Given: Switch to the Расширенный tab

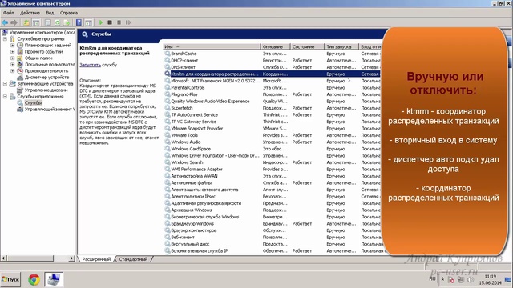Looking at the screenshot, I should click(96, 259).
